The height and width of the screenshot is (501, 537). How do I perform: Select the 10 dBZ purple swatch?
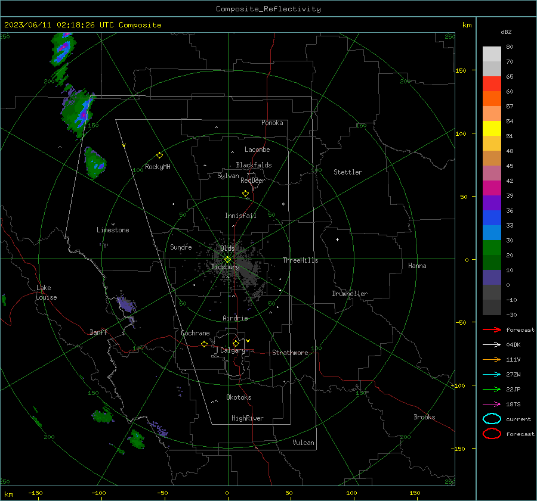(x=492, y=277)
